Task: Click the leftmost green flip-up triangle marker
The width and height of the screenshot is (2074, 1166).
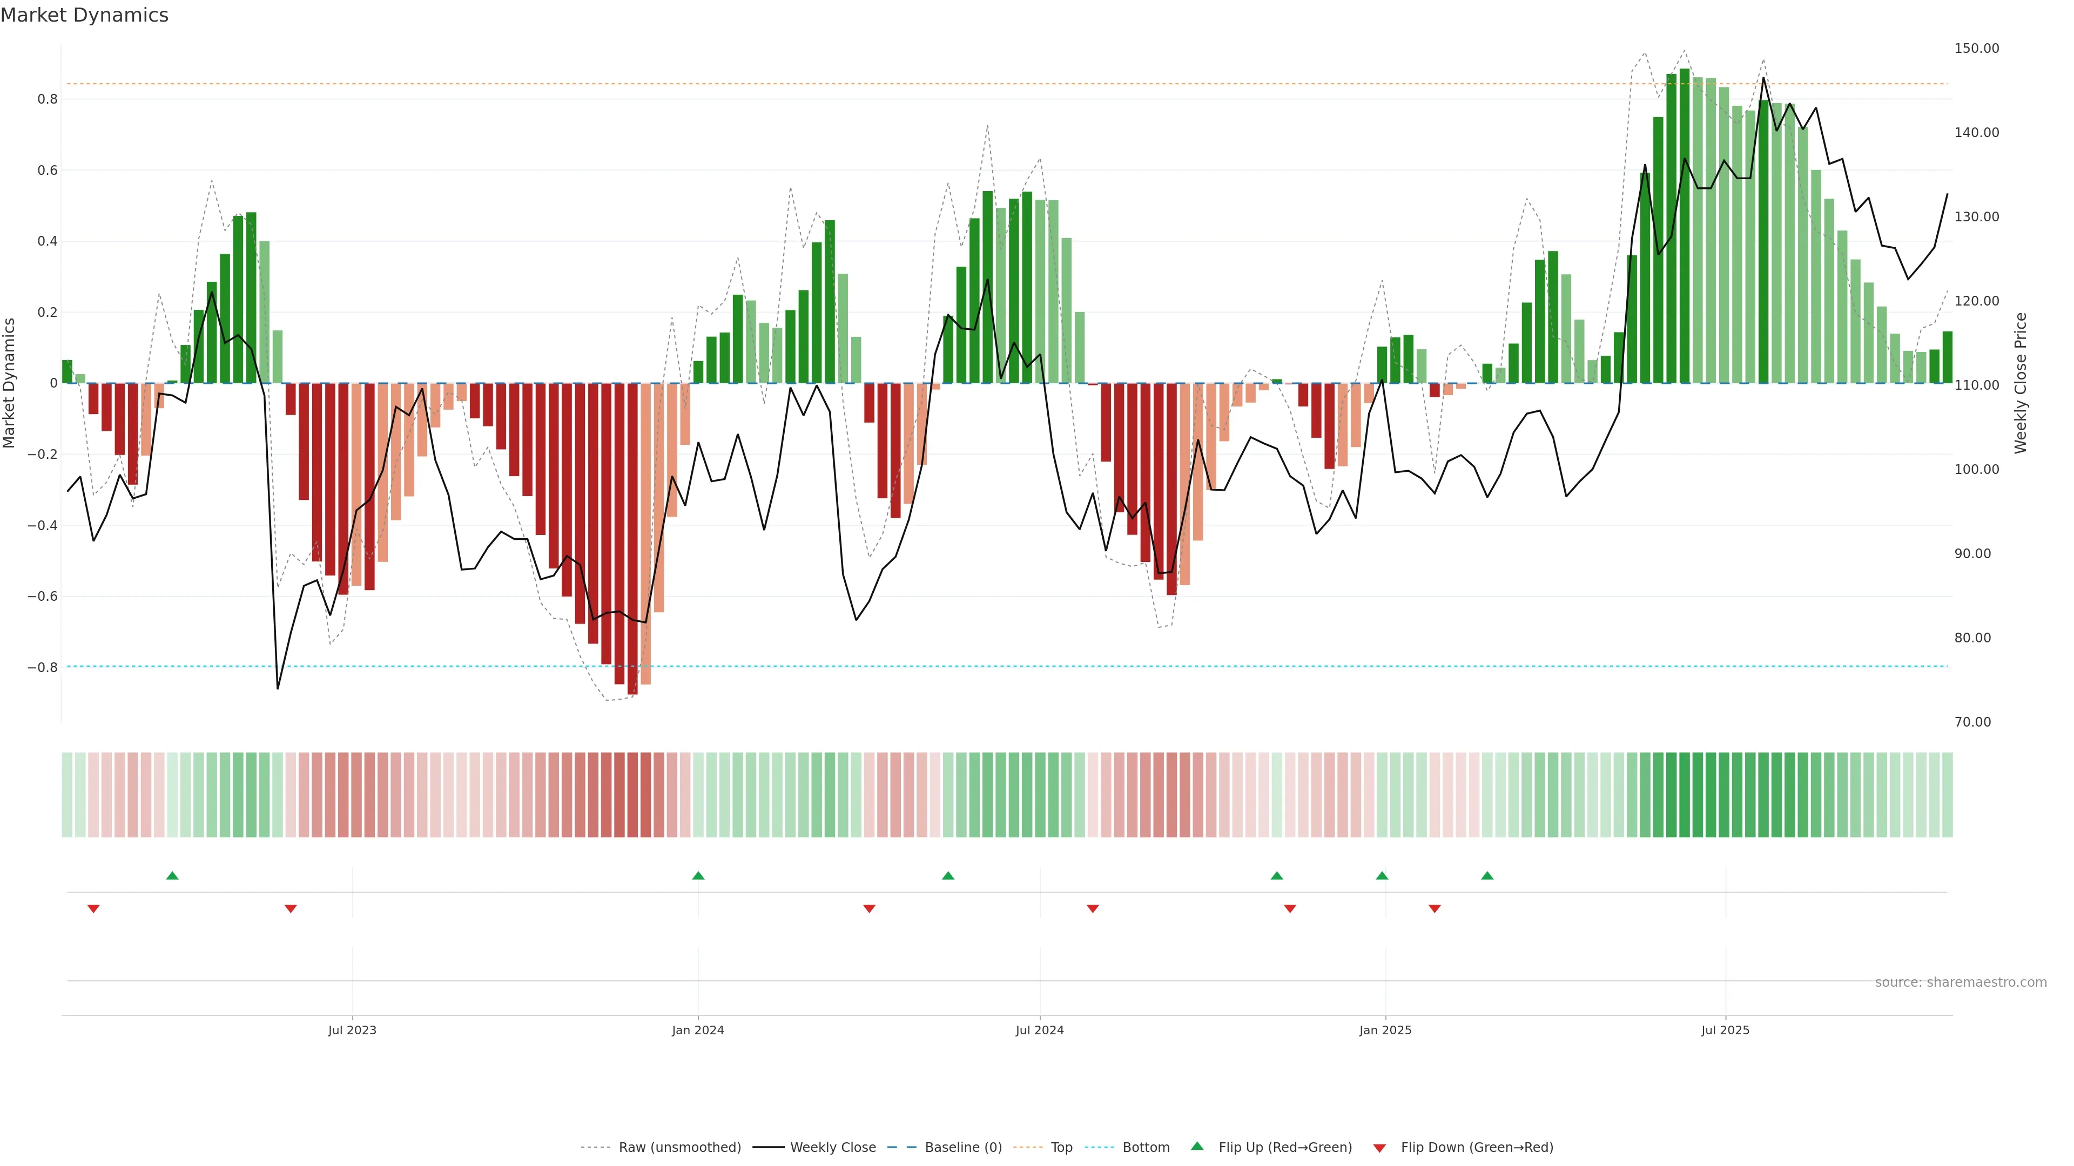Action: point(172,876)
